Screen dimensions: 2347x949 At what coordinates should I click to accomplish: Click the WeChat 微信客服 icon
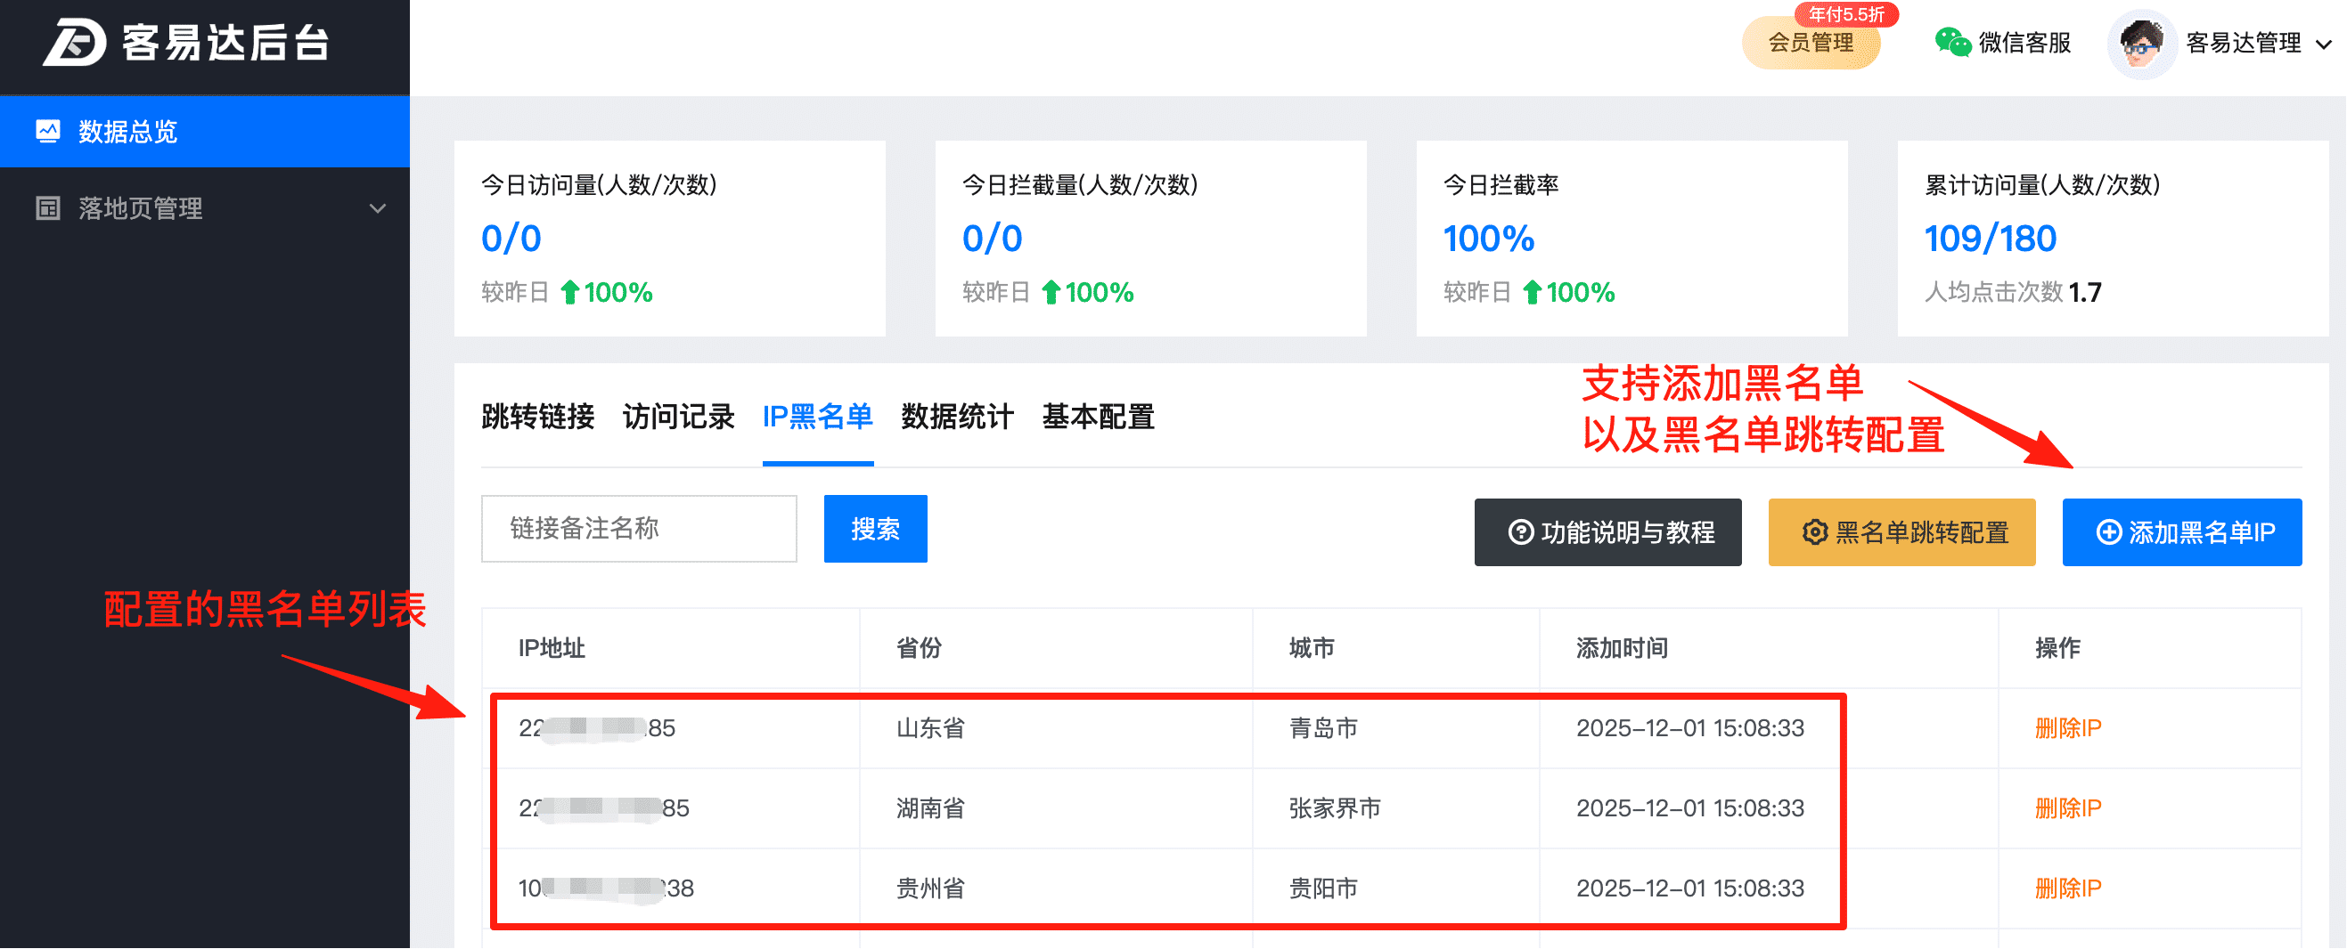coord(1951,43)
